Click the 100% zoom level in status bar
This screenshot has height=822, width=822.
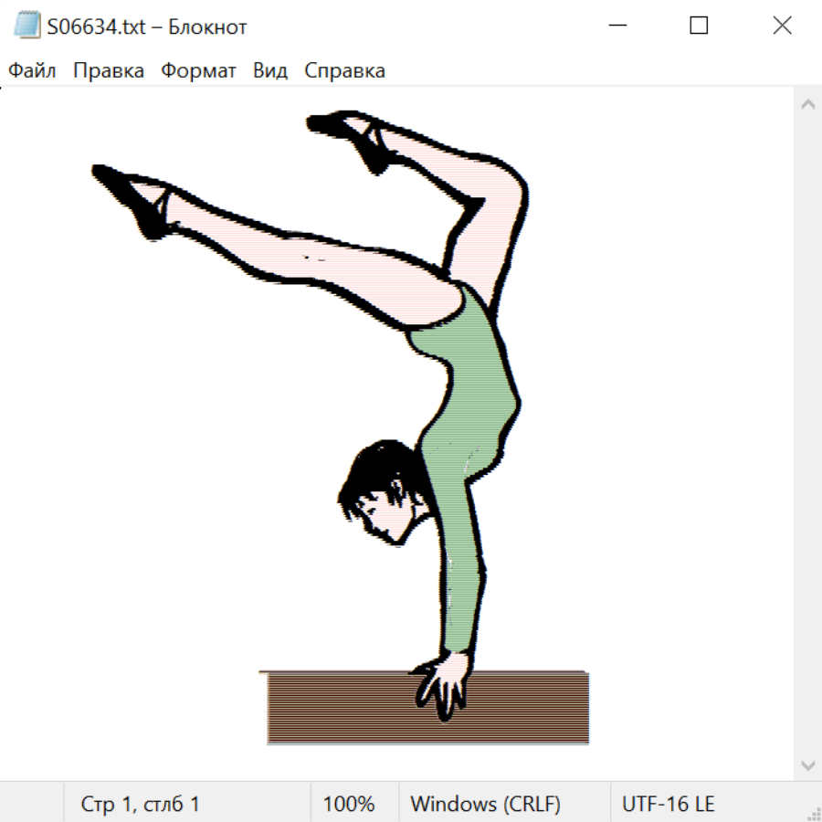click(x=349, y=804)
